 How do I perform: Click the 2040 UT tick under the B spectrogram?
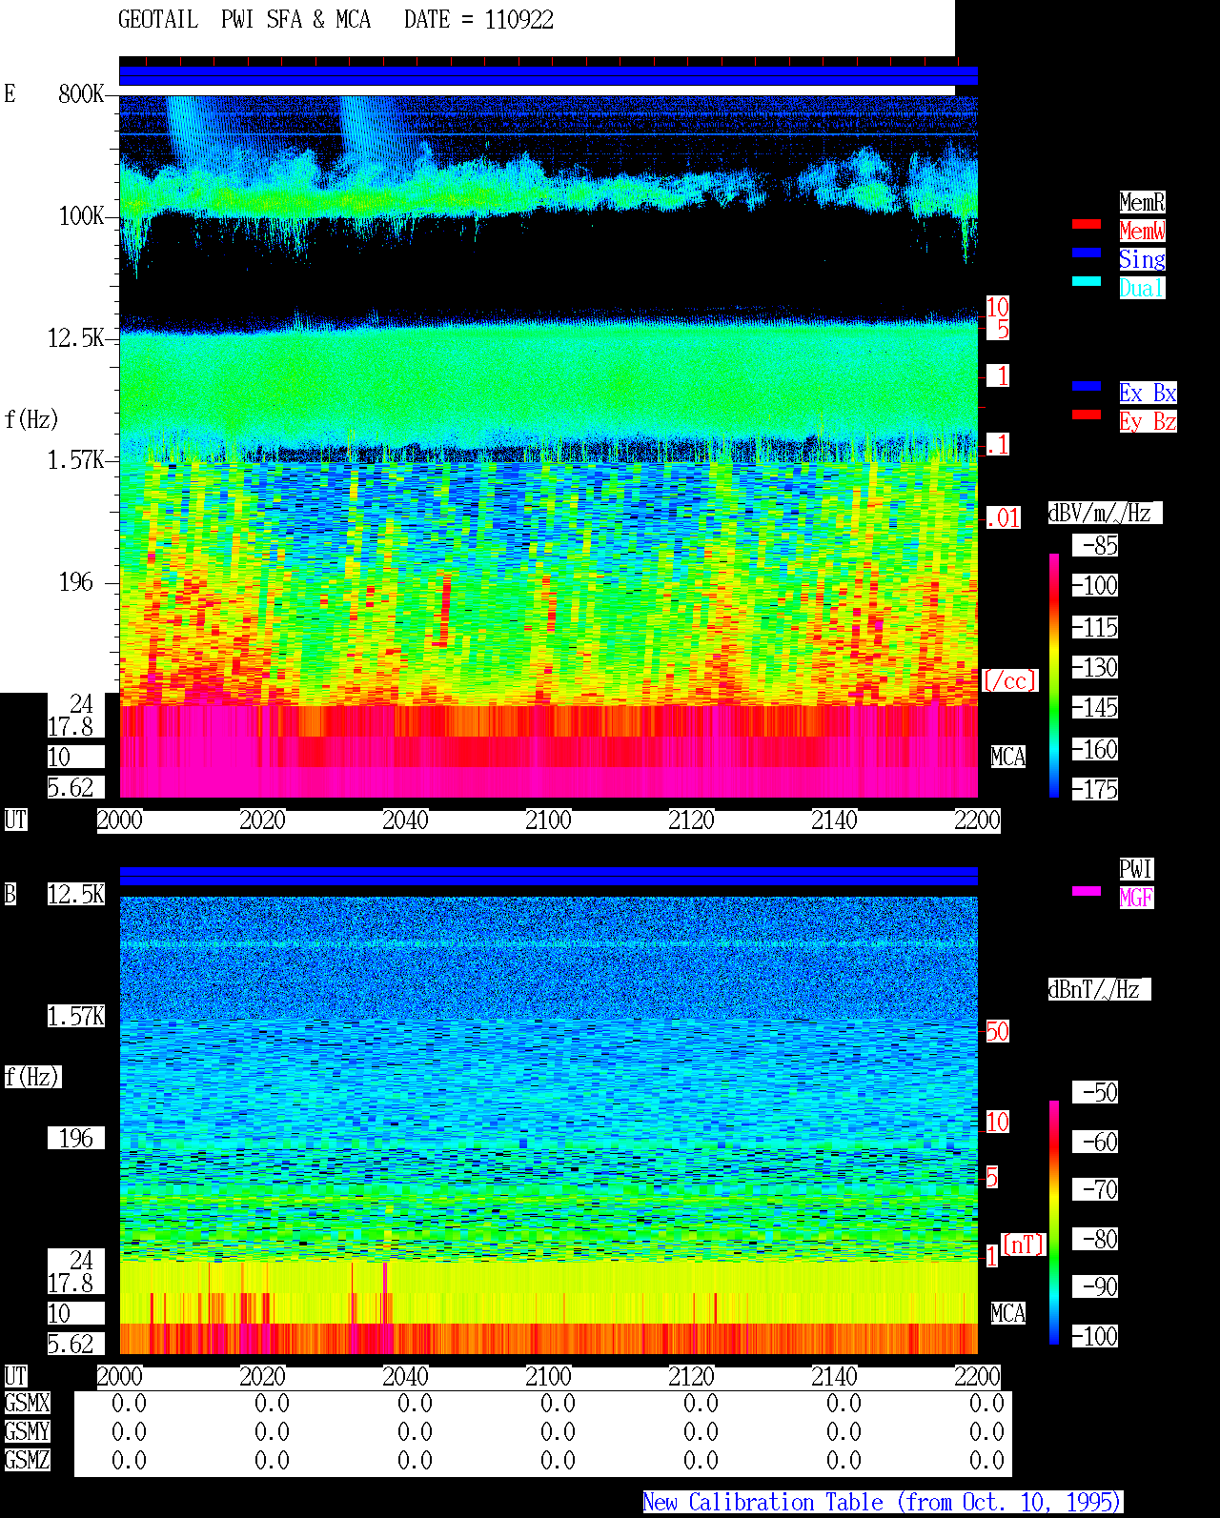pyautogui.click(x=405, y=1377)
